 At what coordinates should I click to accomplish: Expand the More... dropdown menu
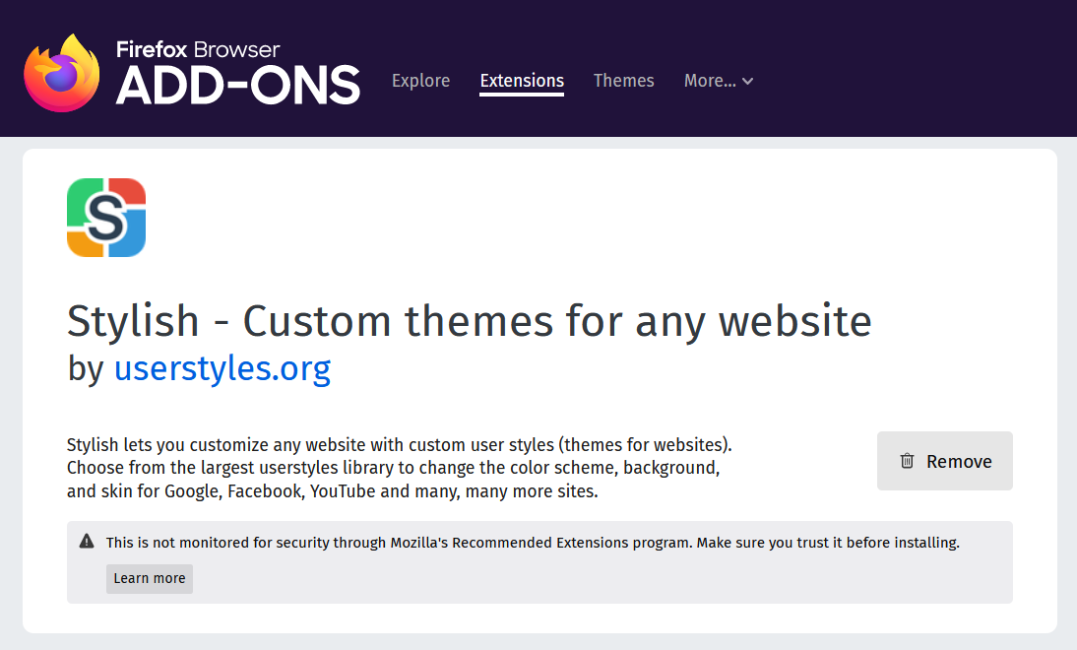[719, 81]
